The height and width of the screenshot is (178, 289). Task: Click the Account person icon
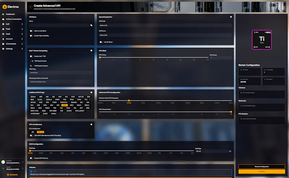coord(3,39)
